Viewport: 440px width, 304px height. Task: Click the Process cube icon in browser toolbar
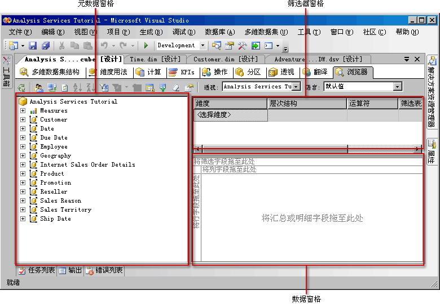[21, 88]
